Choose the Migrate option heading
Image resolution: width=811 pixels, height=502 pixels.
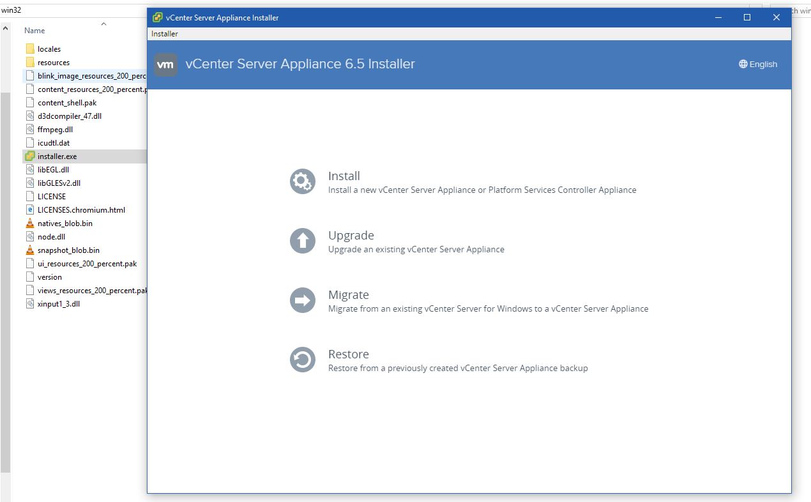pyautogui.click(x=349, y=294)
